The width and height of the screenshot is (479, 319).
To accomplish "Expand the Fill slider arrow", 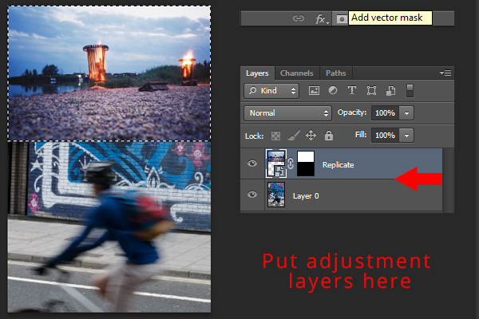I will tap(406, 136).
